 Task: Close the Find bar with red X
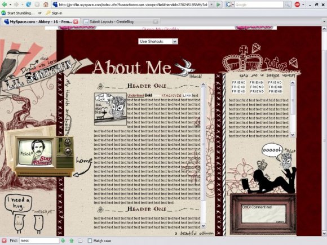(4, 240)
